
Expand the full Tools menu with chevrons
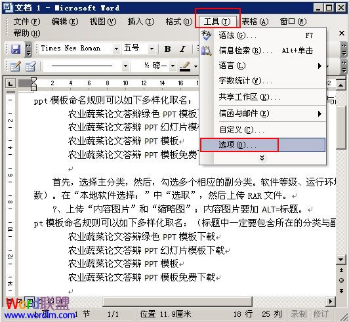[x=262, y=158]
